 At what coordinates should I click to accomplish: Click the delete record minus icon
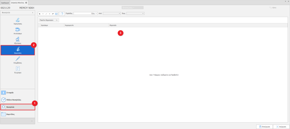tap(43, 14)
